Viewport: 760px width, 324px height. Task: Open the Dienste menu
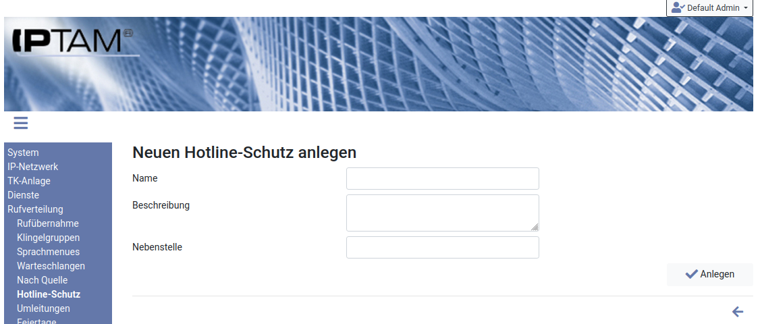[23, 195]
